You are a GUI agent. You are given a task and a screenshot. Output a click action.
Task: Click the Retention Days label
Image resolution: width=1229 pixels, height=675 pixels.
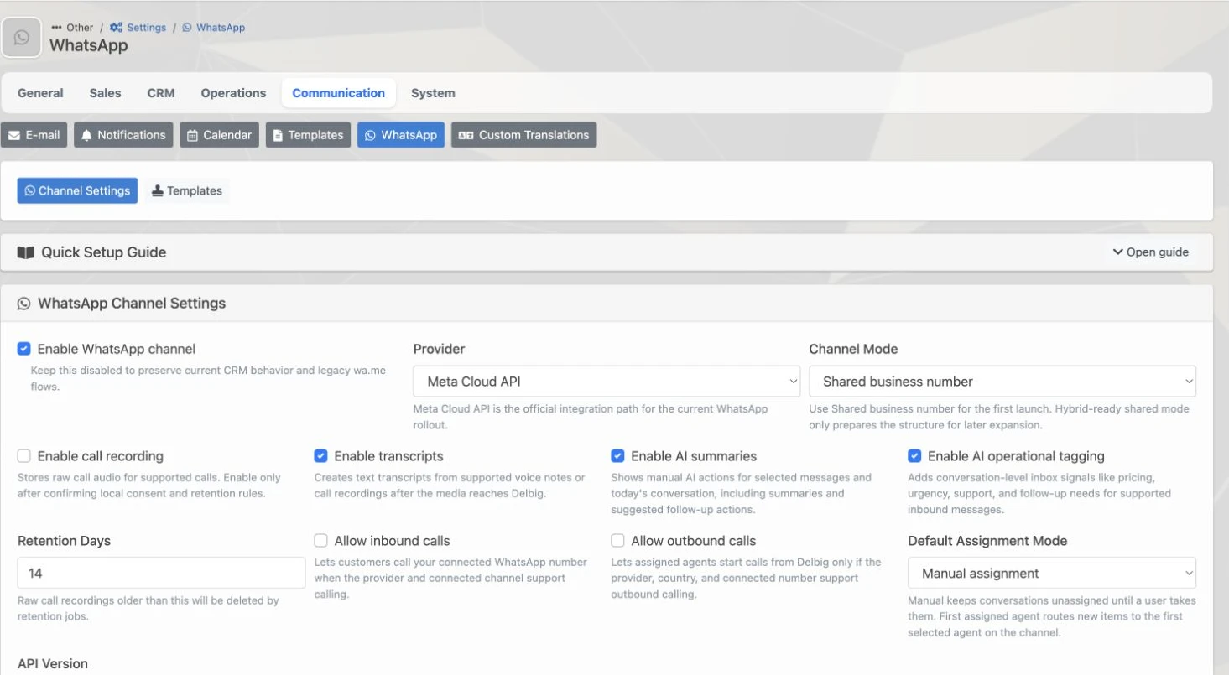(64, 541)
